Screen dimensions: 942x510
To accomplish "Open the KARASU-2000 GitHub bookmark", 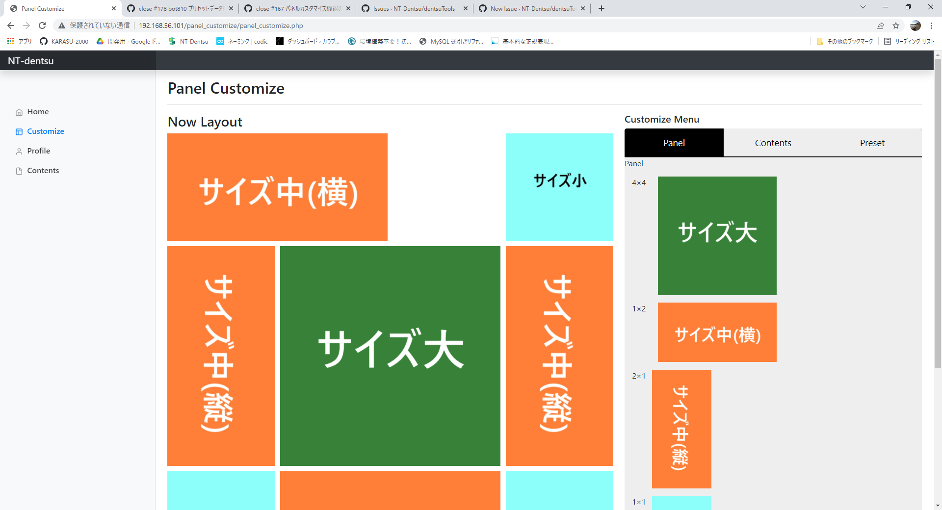I will [x=64, y=42].
